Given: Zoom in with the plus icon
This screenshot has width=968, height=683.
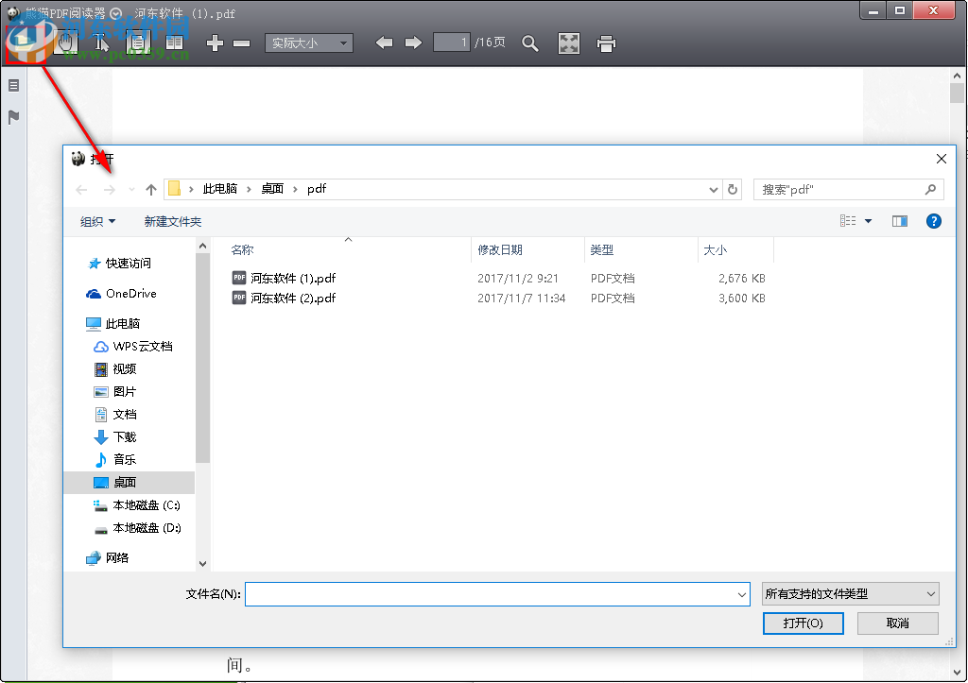Looking at the screenshot, I should point(215,43).
